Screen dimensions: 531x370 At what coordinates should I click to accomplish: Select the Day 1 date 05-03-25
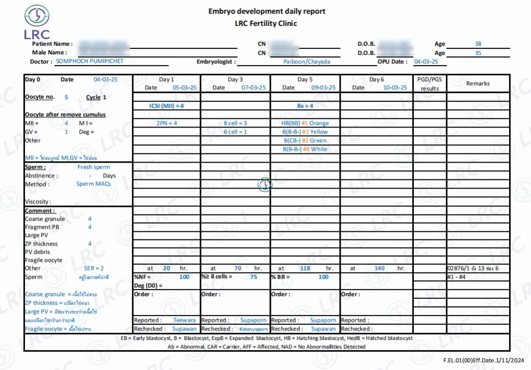184,87
